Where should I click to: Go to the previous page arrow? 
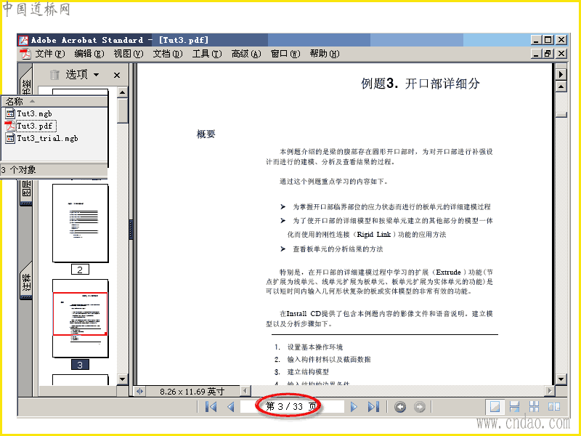231,407
